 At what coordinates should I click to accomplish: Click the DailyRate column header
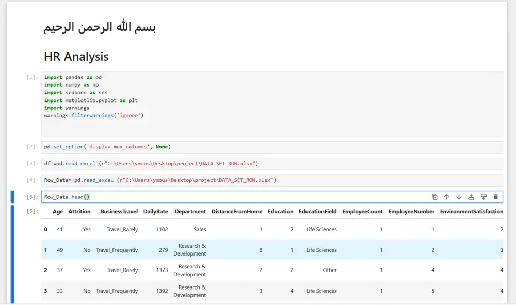point(156,212)
